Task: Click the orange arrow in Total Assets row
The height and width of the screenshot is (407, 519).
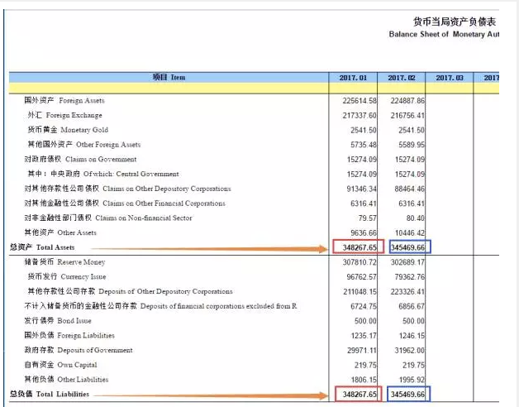Action: pos(207,247)
